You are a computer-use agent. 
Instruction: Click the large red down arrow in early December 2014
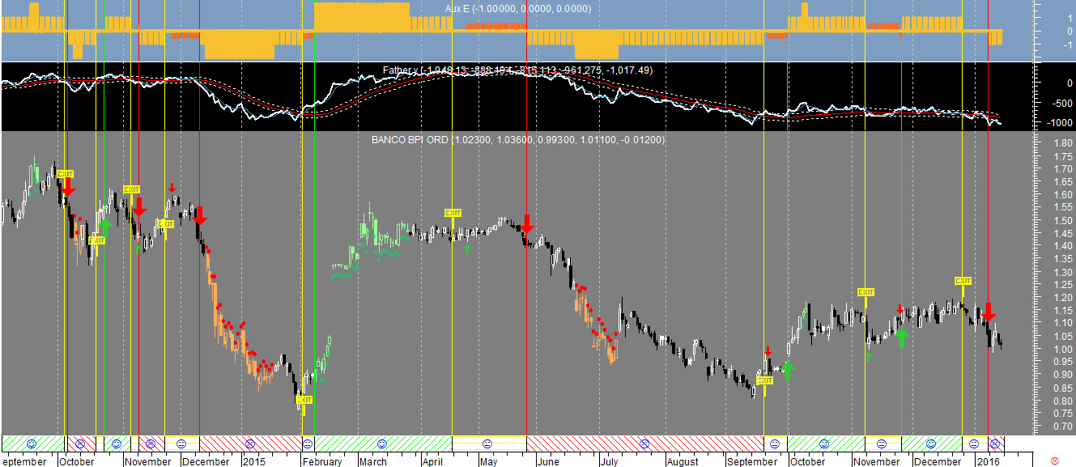(x=200, y=216)
